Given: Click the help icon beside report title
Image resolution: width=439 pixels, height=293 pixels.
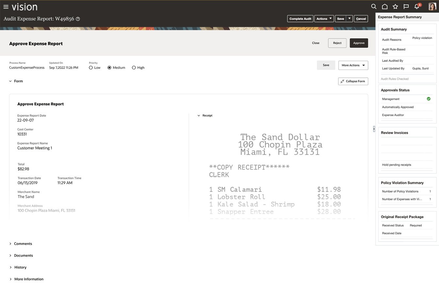Looking at the screenshot, I should tap(78, 19).
